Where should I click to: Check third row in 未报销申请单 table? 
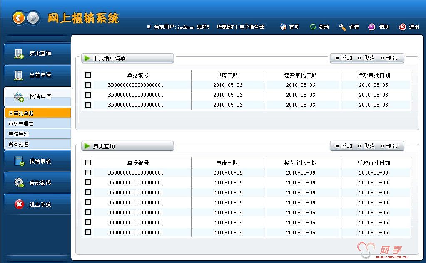[88, 105]
